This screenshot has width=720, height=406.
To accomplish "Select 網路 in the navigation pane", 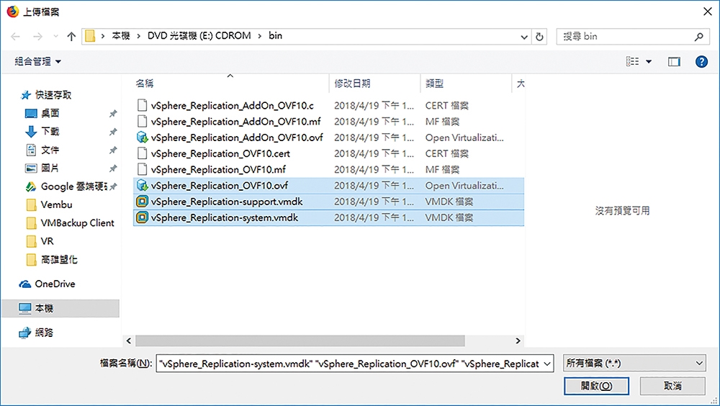I will point(44,333).
